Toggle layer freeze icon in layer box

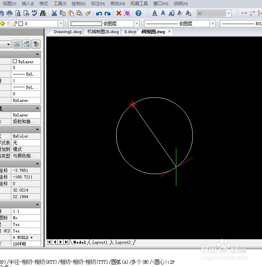pos(8,24)
